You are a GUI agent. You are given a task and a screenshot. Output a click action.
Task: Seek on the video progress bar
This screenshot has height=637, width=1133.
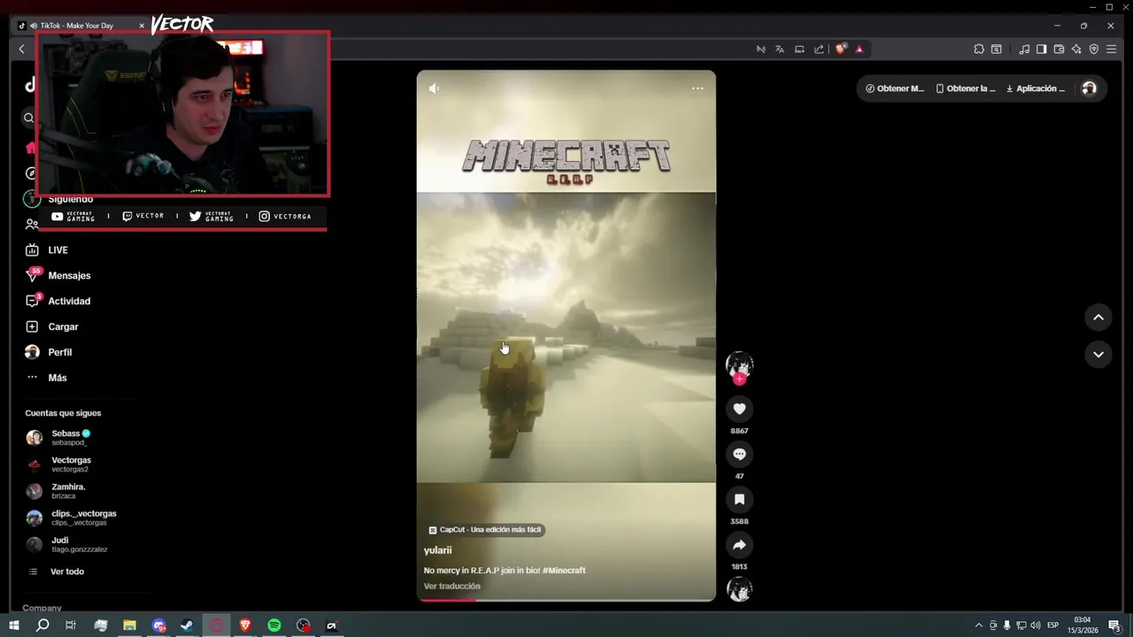point(566,600)
